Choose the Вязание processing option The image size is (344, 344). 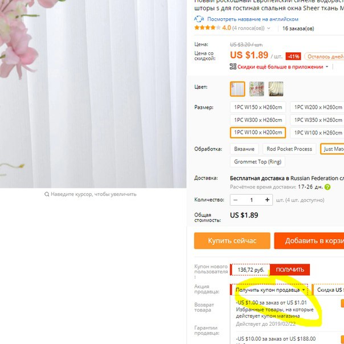244,149
